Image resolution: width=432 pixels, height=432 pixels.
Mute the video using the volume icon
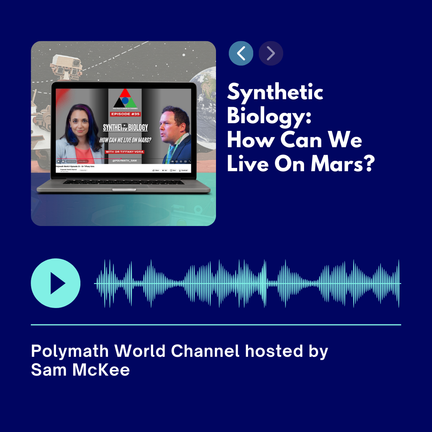pyautogui.click(x=63, y=161)
